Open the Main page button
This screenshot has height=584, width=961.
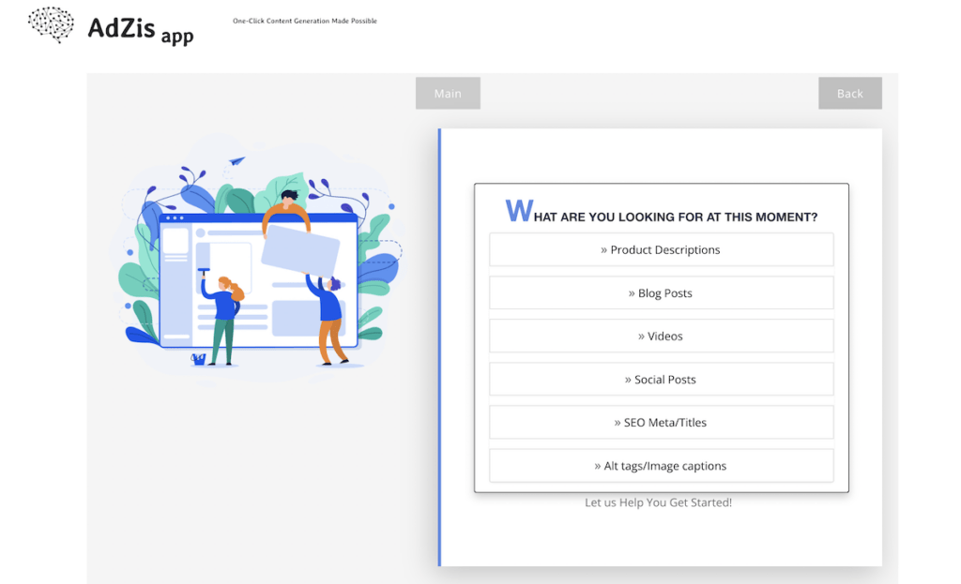coord(448,93)
